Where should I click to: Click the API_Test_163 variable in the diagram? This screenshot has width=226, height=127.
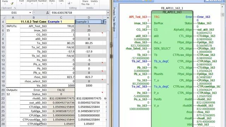[138, 17]
